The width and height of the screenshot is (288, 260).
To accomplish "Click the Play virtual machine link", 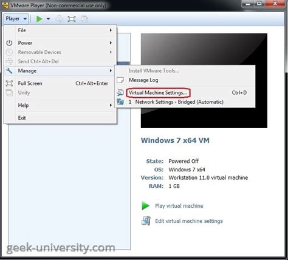I will 179,206.
